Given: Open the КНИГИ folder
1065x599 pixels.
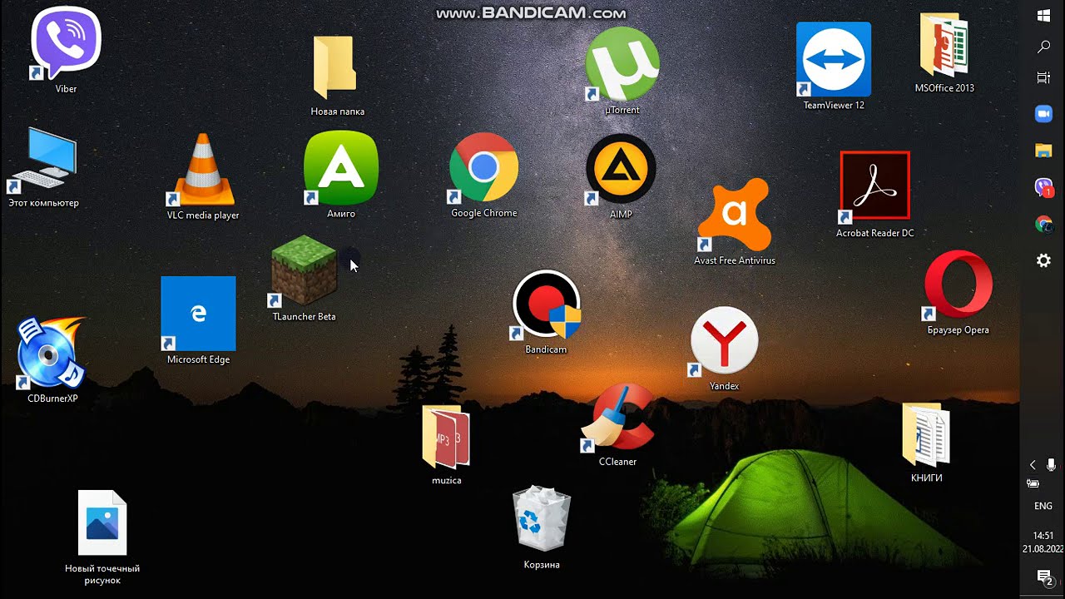Looking at the screenshot, I should [x=926, y=434].
